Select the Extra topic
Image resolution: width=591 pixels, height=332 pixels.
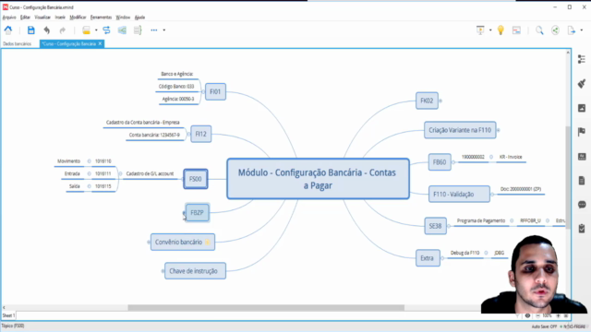pyautogui.click(x=428, y=258)
